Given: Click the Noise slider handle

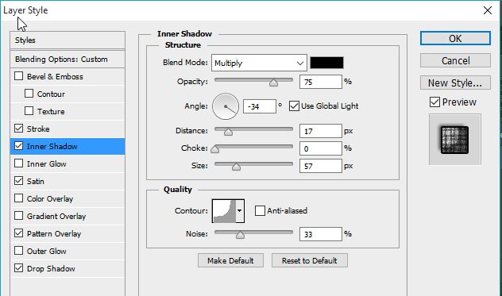Looking at the screenshot, I should 240,235.
